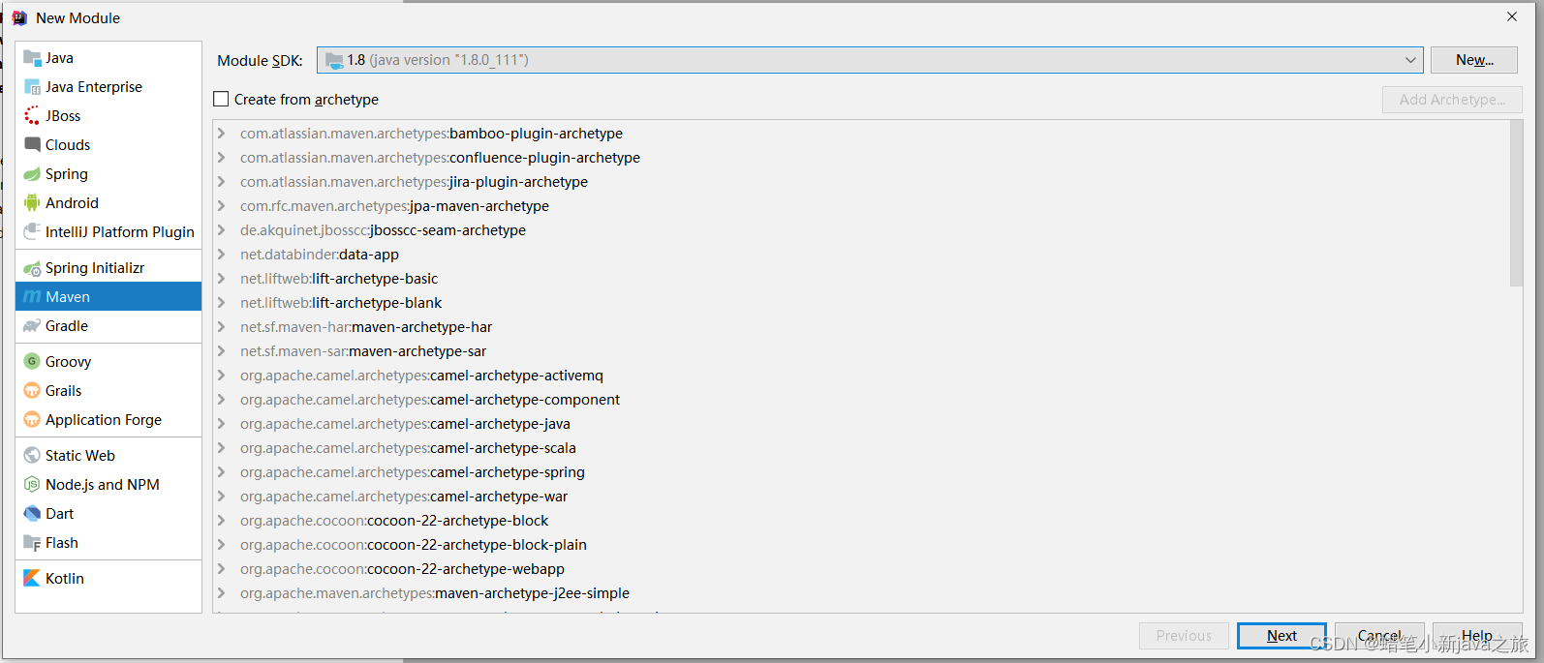Select Java Enterprise module type

[108, 87]
